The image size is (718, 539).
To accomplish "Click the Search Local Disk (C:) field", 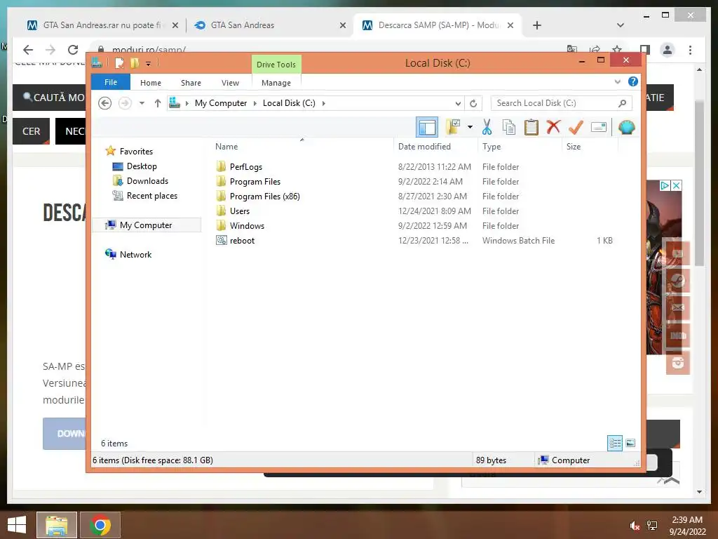I will pos(561,103).
